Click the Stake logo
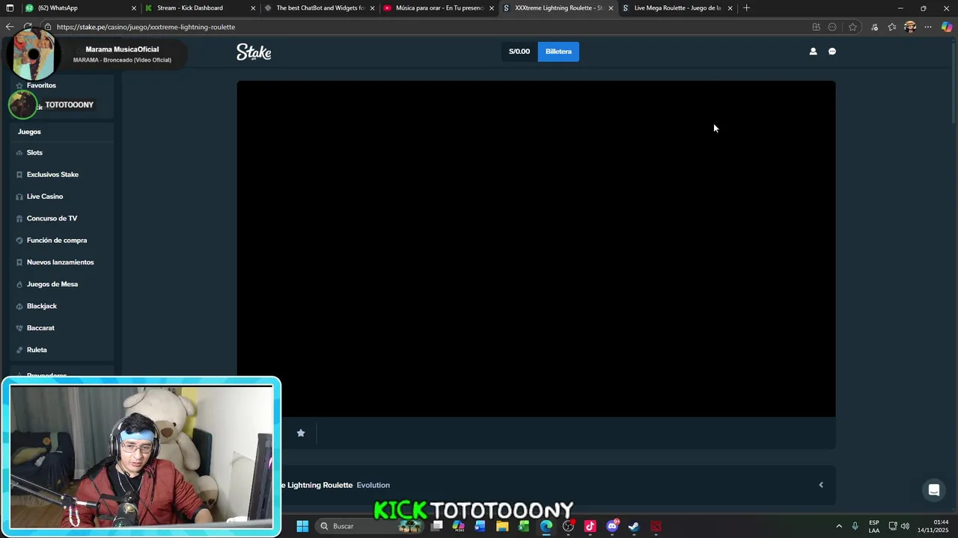958x538 pixels. click(254, 52)
